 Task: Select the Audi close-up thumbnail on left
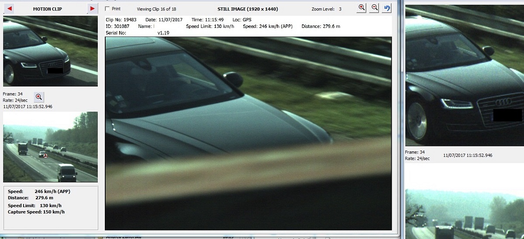[x=50, y=51]
